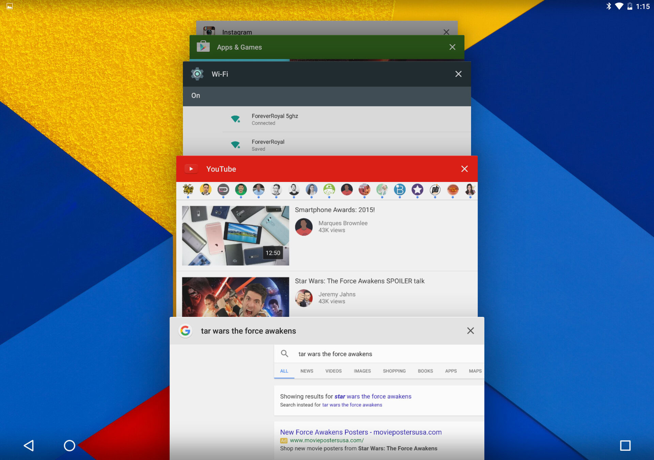Open the Play Store Apps & Games icon
Screen dimensions: 654x460
click(203, 47)
